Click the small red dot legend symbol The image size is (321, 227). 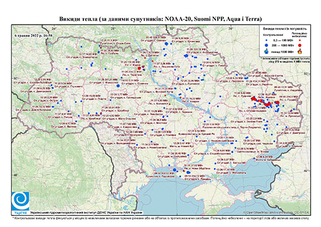(300, 41)
